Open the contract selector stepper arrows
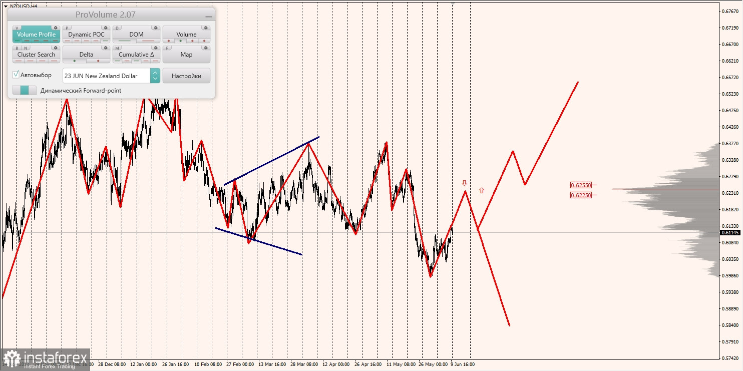The image size is (743, 371). pos(155,76)
